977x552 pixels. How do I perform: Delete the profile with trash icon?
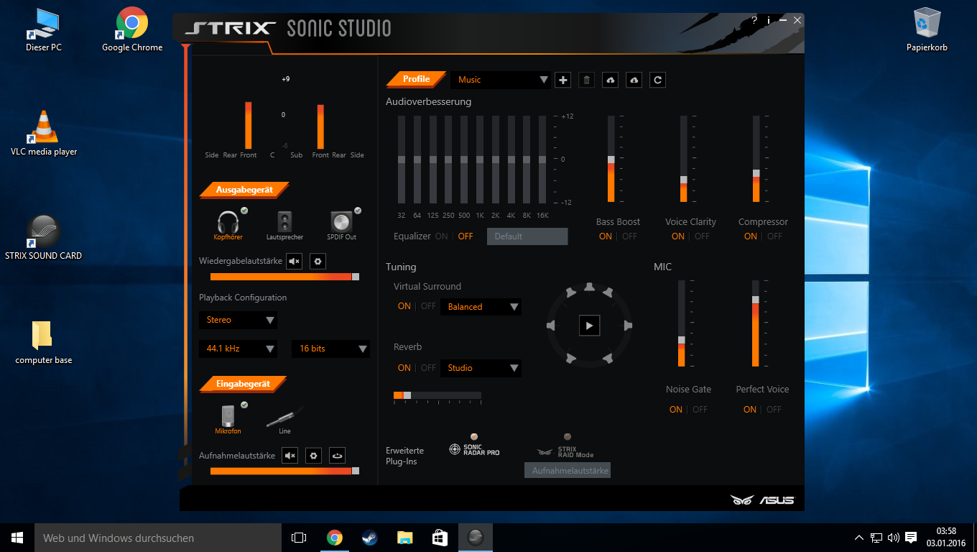pyautogui.click(x=587, y=80)
